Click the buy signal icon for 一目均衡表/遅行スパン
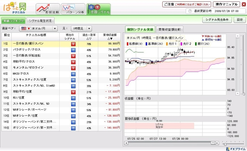This screenshot has height=151, width=247. click(x=73, y=44)
